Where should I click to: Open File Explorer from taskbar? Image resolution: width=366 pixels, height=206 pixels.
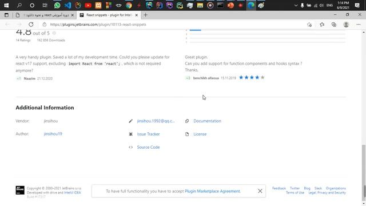click(x=200, y=5)
